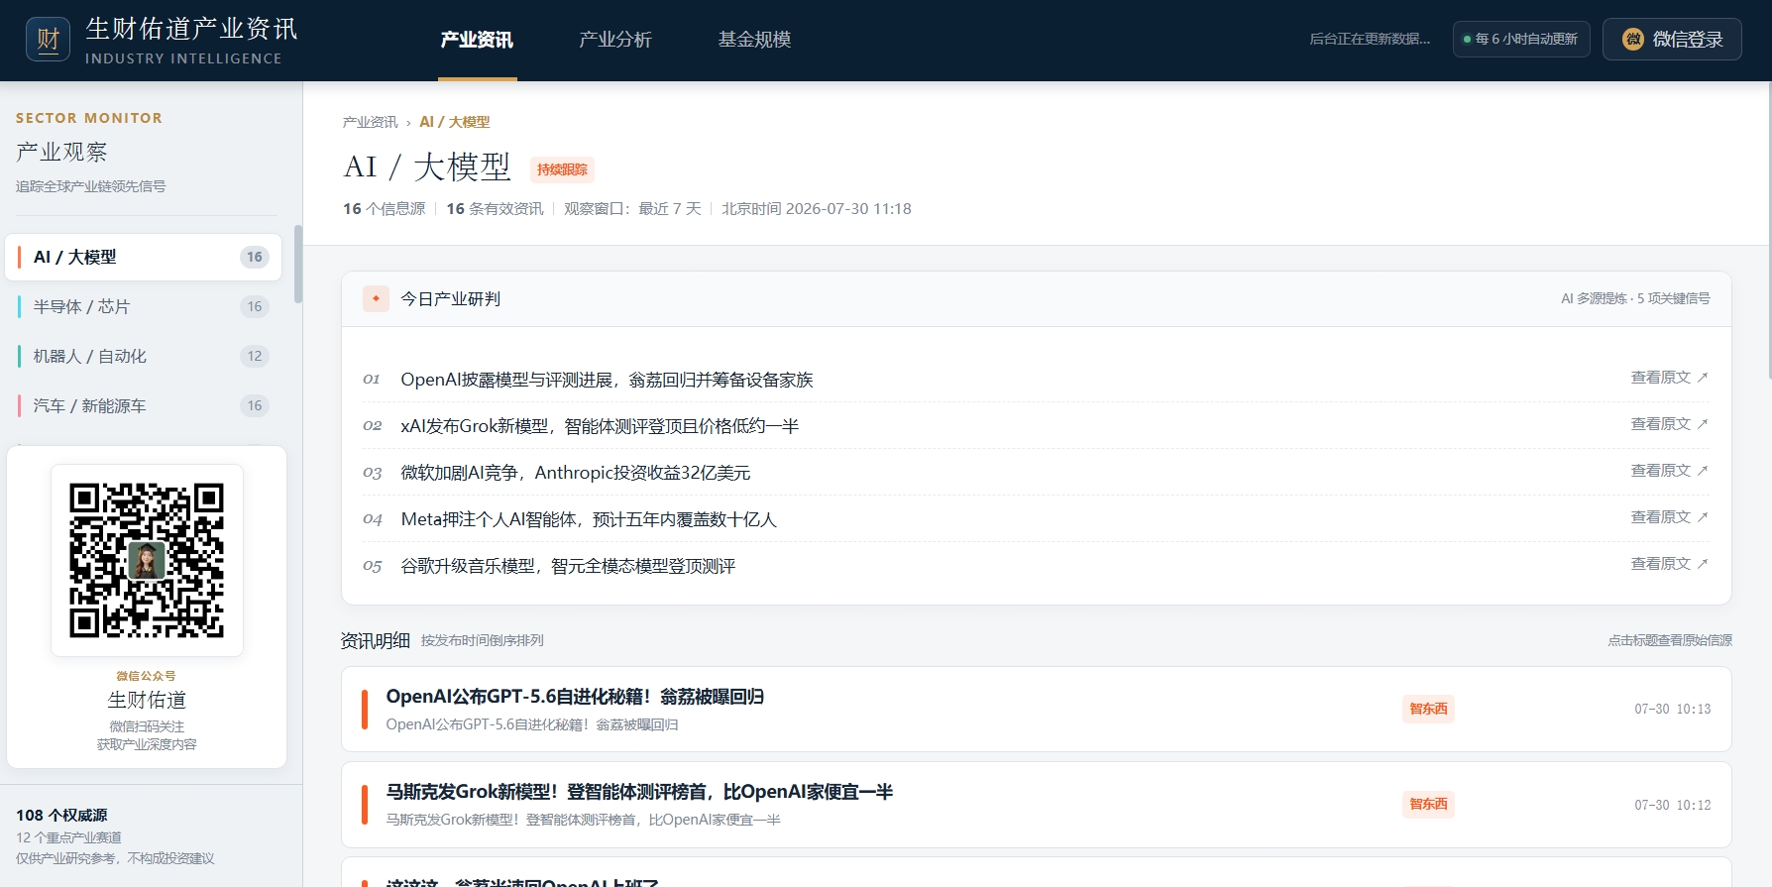Screen dimensions: 1772x887
Task: Click 产业资讯 breadcrumb link
Action: coord(370,122)
